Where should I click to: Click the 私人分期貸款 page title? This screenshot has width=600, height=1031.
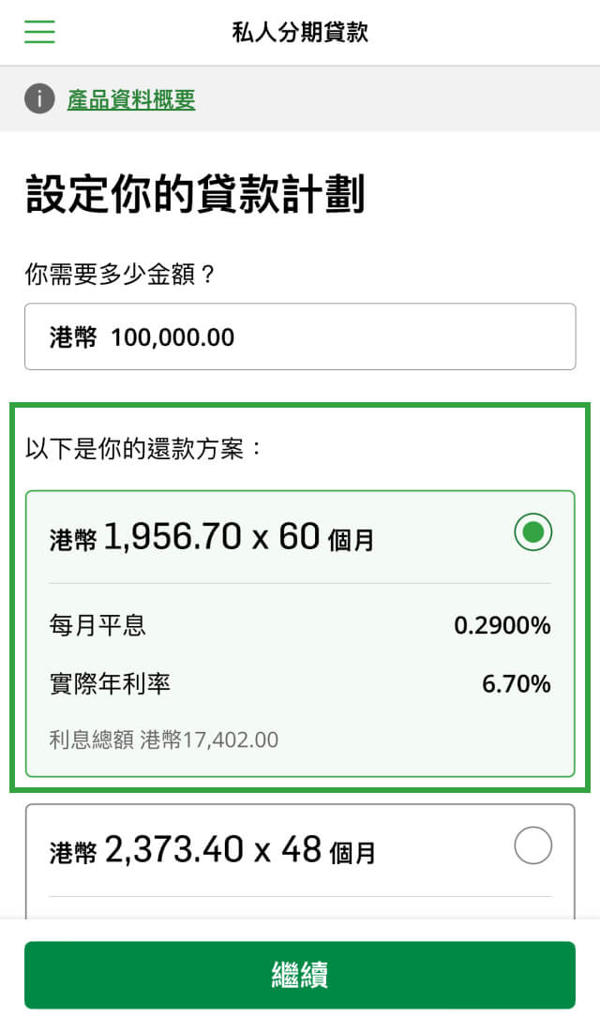(300, 33)
